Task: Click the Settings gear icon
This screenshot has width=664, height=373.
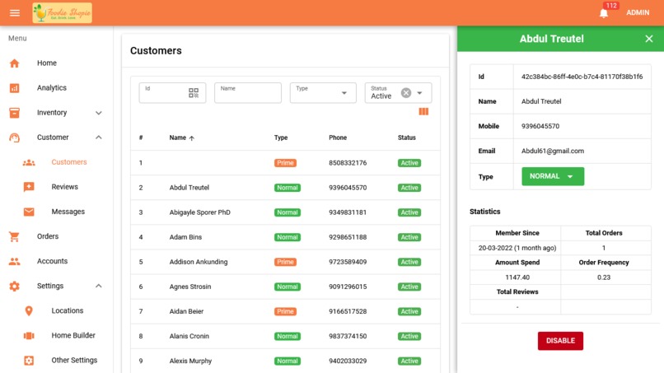Action: 14,287
